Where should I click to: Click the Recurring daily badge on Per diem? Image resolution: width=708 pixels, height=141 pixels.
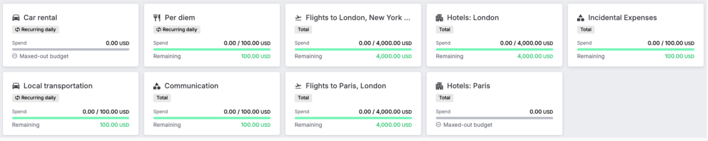(177, 29)
